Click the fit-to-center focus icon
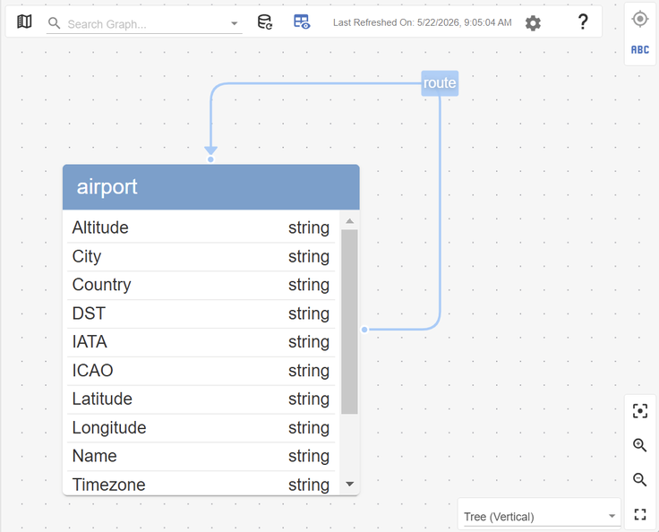The image size is (659, 532). 639,411
